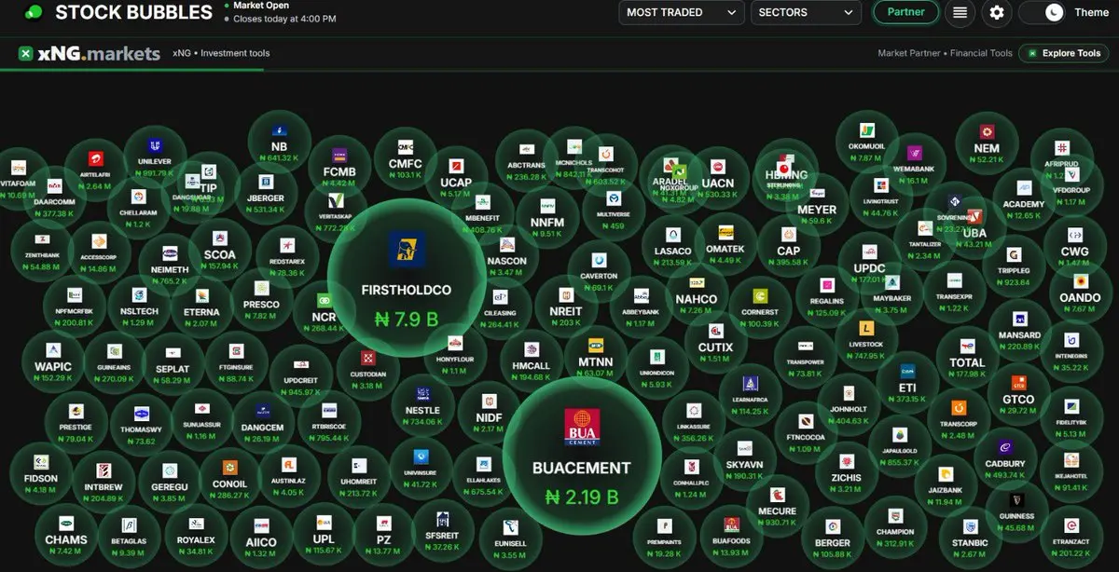The height and width of the screenshot is (572, 1119).
Task: Open the xNG.markets logo link
Action: (90, 54)
